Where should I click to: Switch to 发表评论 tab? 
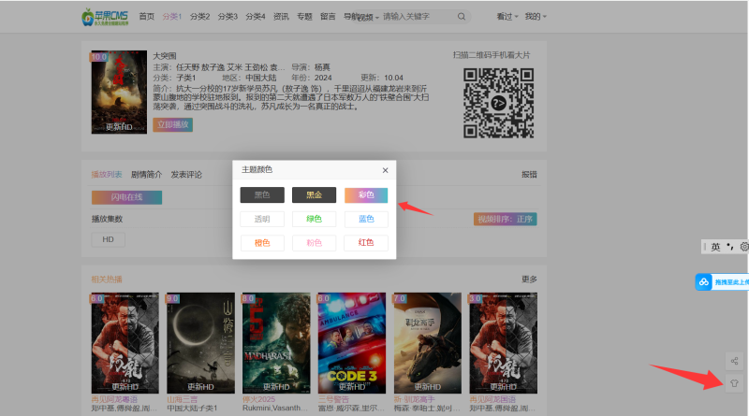(x=186, y=175)
